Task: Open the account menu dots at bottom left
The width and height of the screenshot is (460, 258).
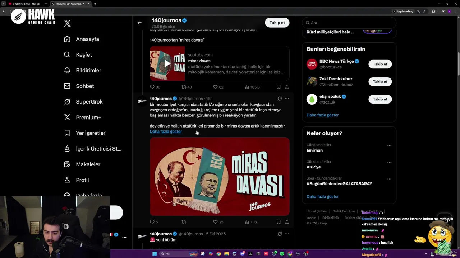Action: (x=124, y=237)
